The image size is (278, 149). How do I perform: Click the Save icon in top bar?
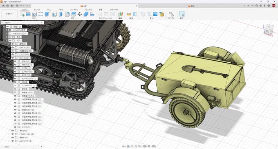(17, 6)
